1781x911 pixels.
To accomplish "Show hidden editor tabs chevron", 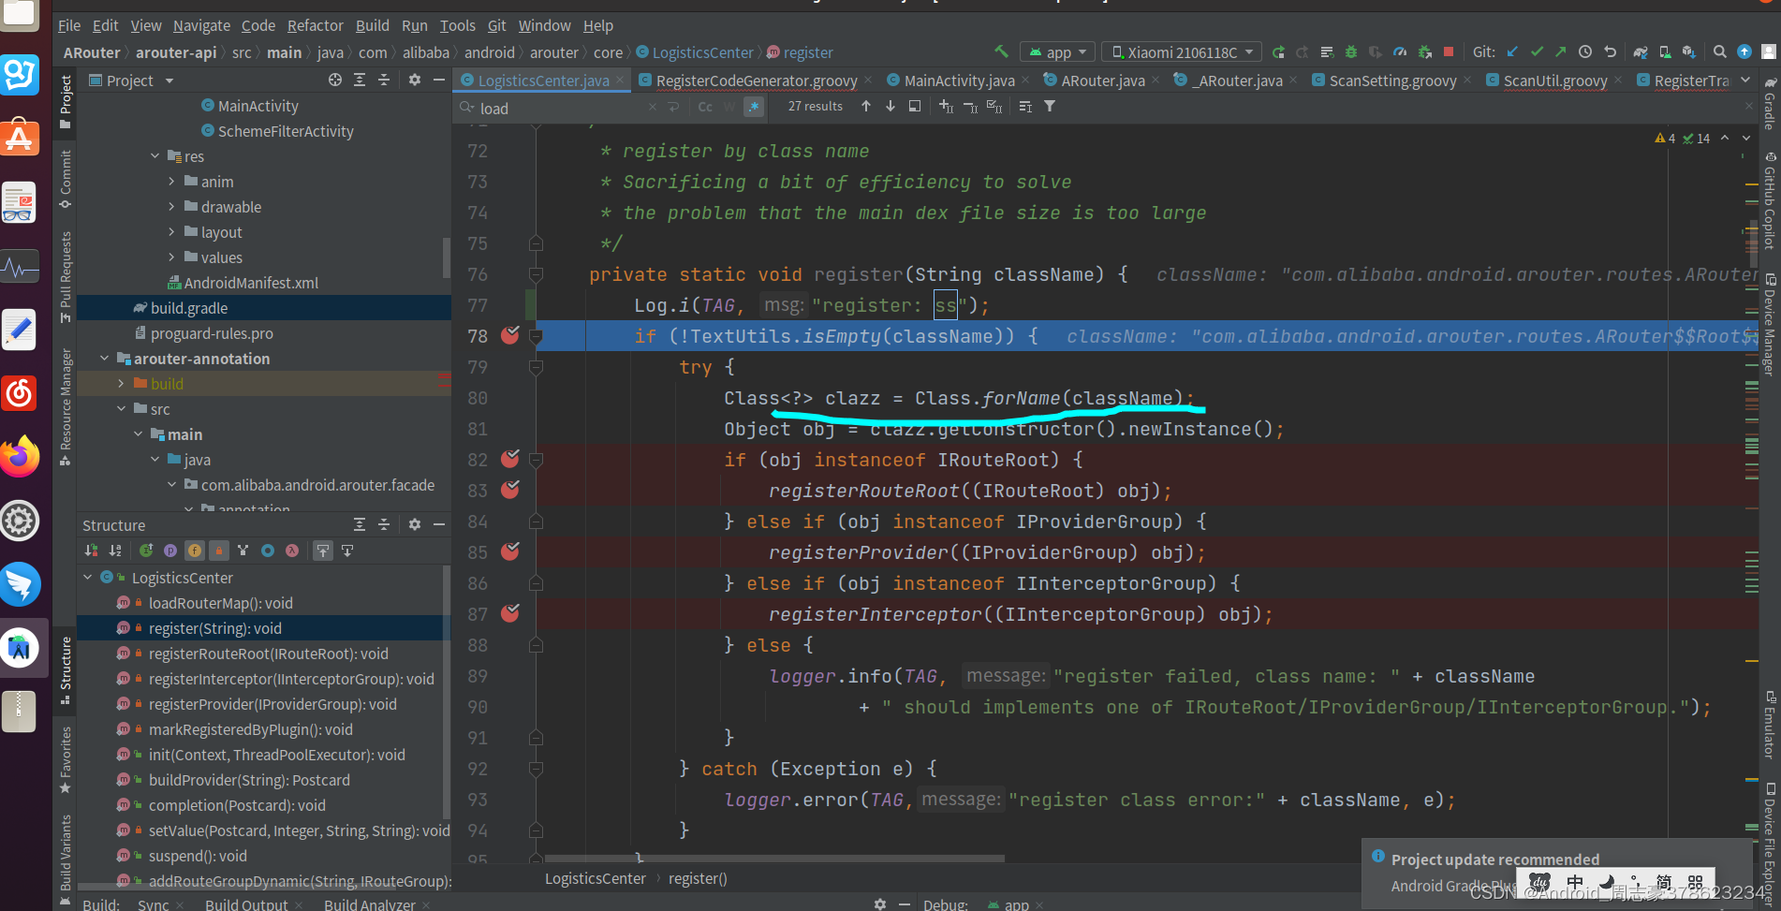I will 1745,81.
